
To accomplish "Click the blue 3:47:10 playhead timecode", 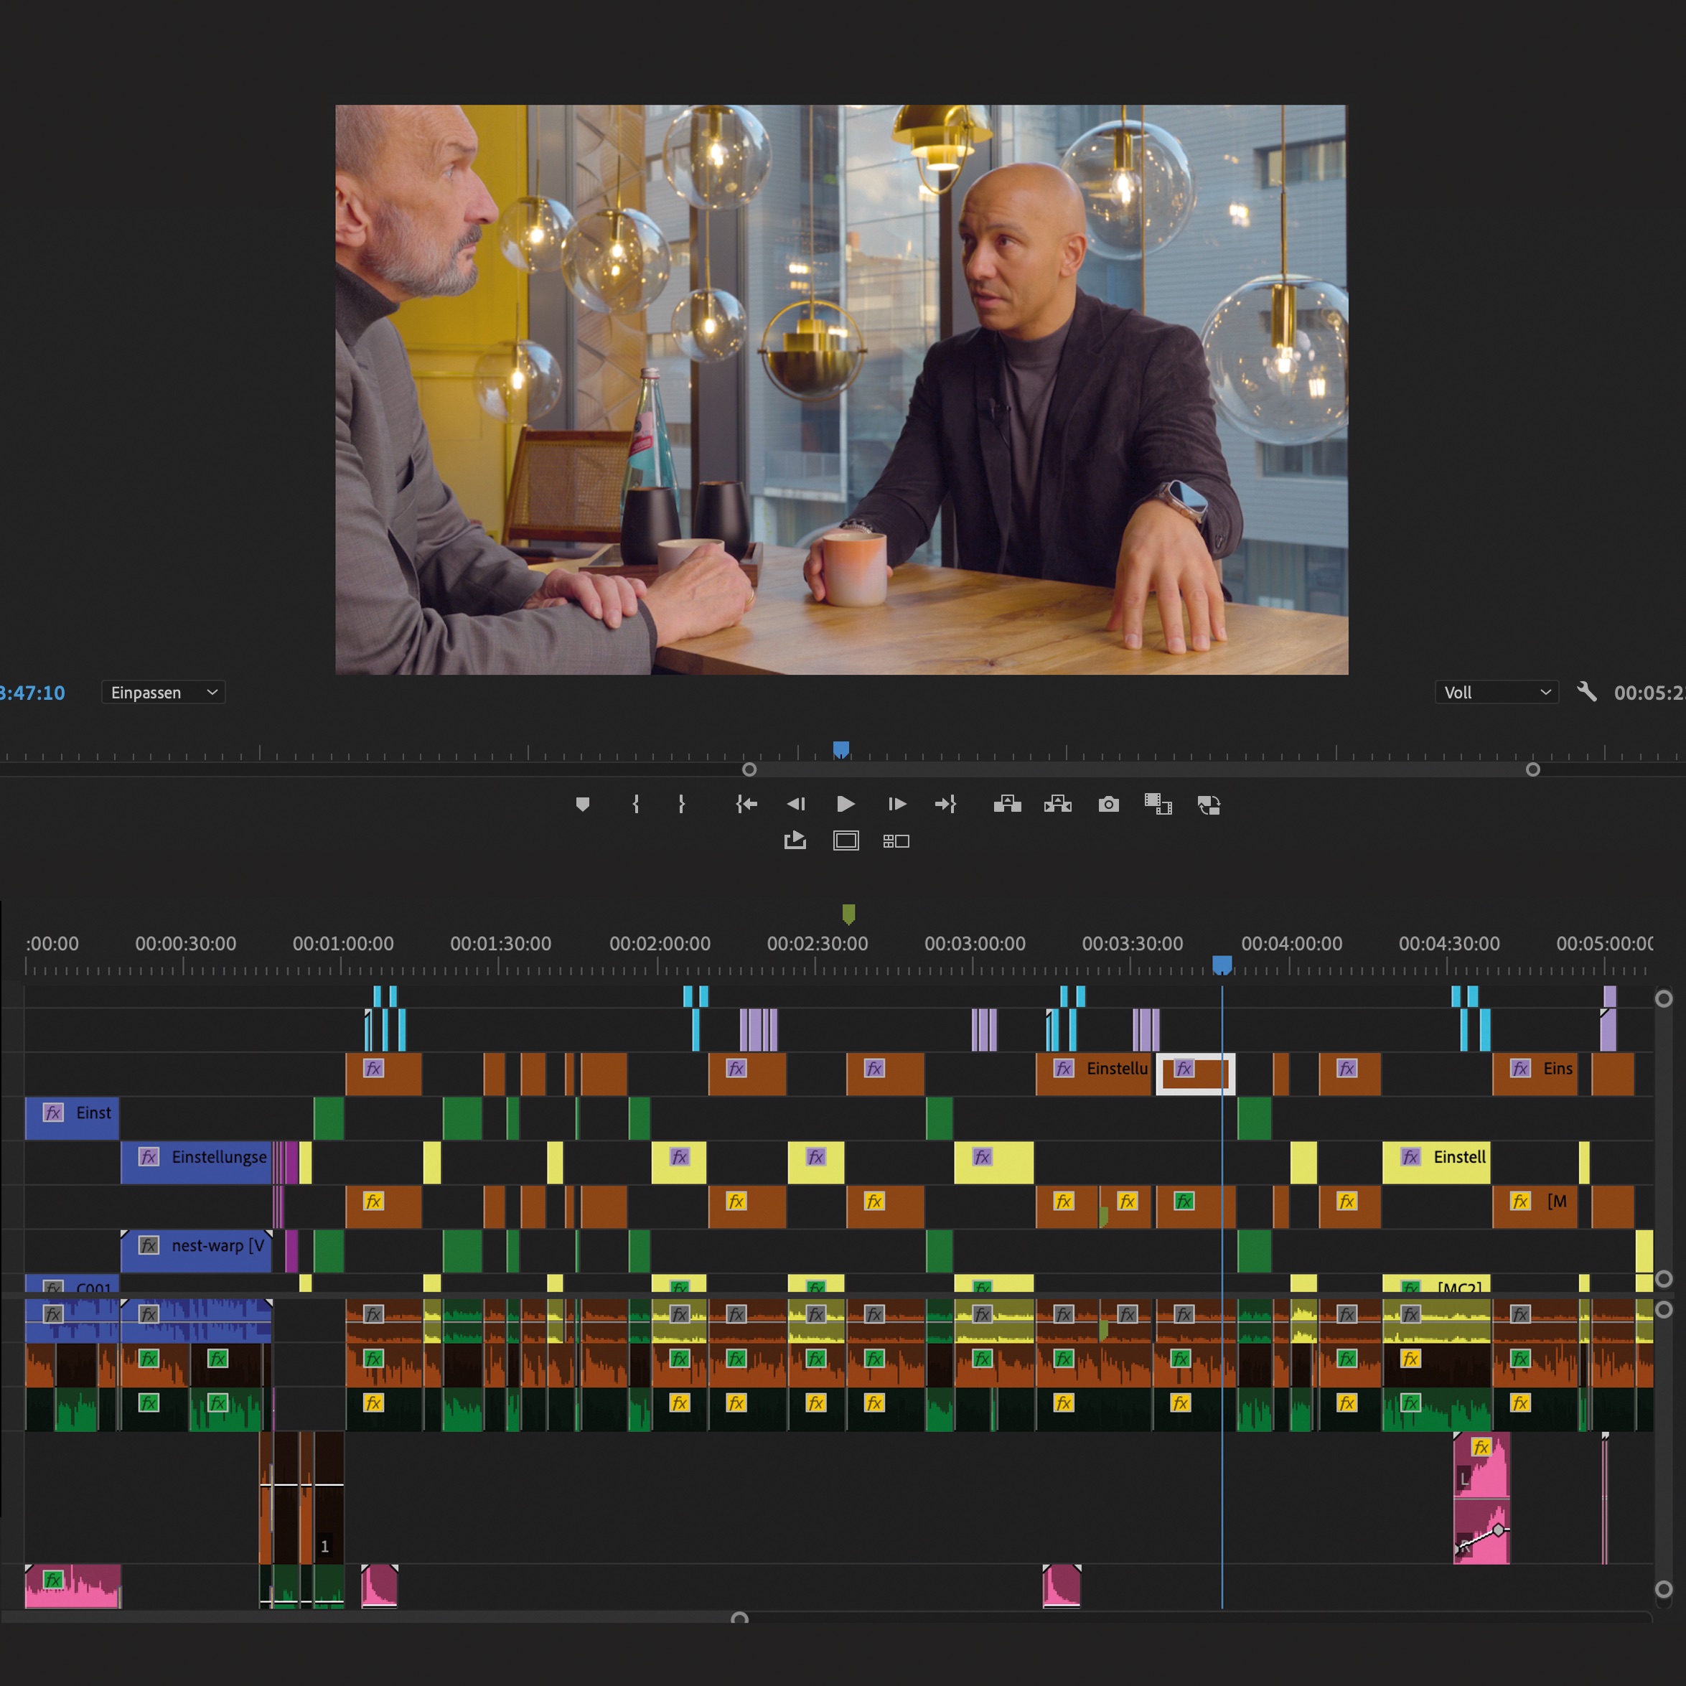I will pyautogui.click(x=32, y=693).
